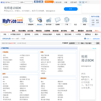Click the 推荐给朋友 link

(x=96, y=39)
